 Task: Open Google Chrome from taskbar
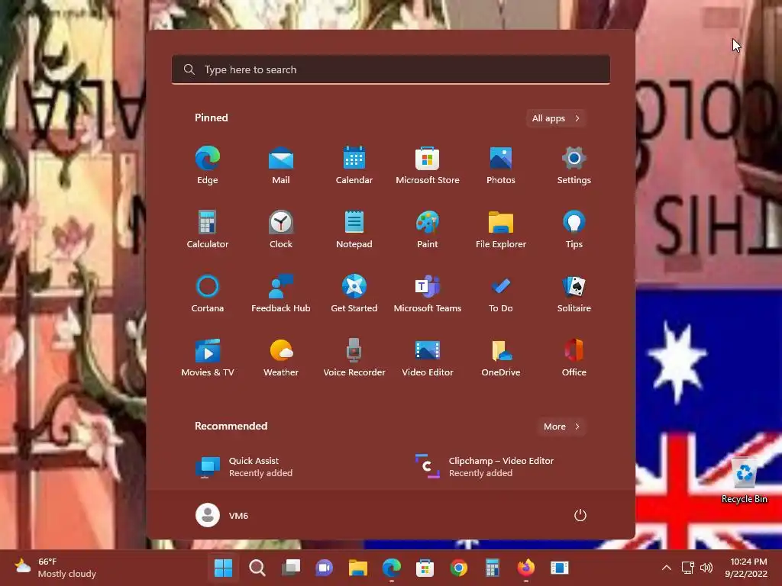[458, 568]
